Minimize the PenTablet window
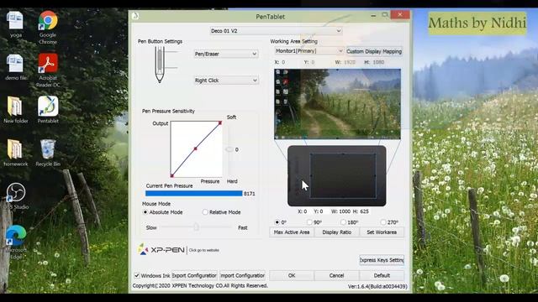 point(373,15)
